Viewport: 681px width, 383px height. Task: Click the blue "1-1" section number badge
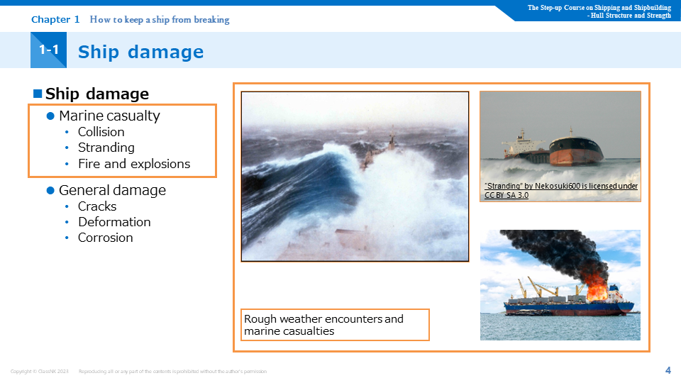[x=49, y=50]
